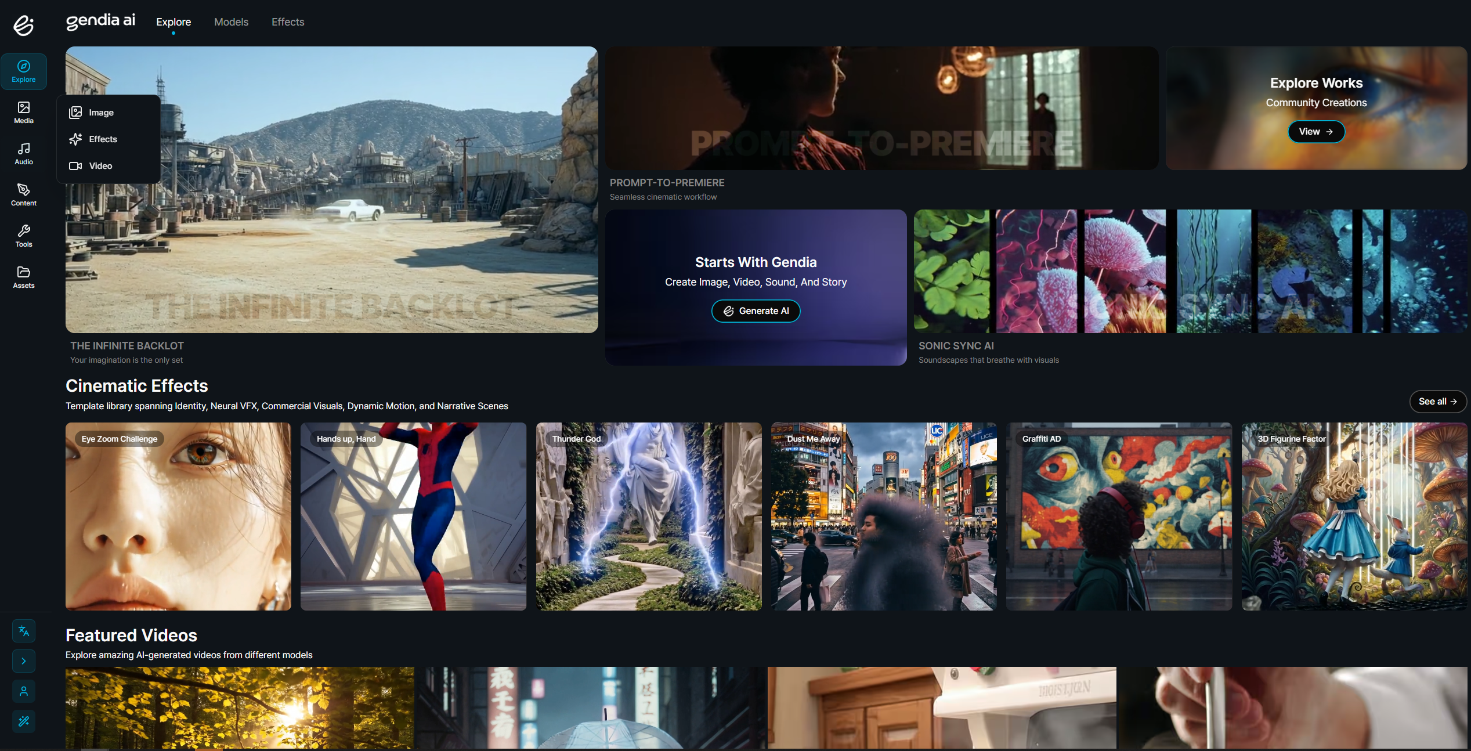1471x751 pixels.
Task: Click See all for Cinematic Effects
Action: [x=1437, y=402]
